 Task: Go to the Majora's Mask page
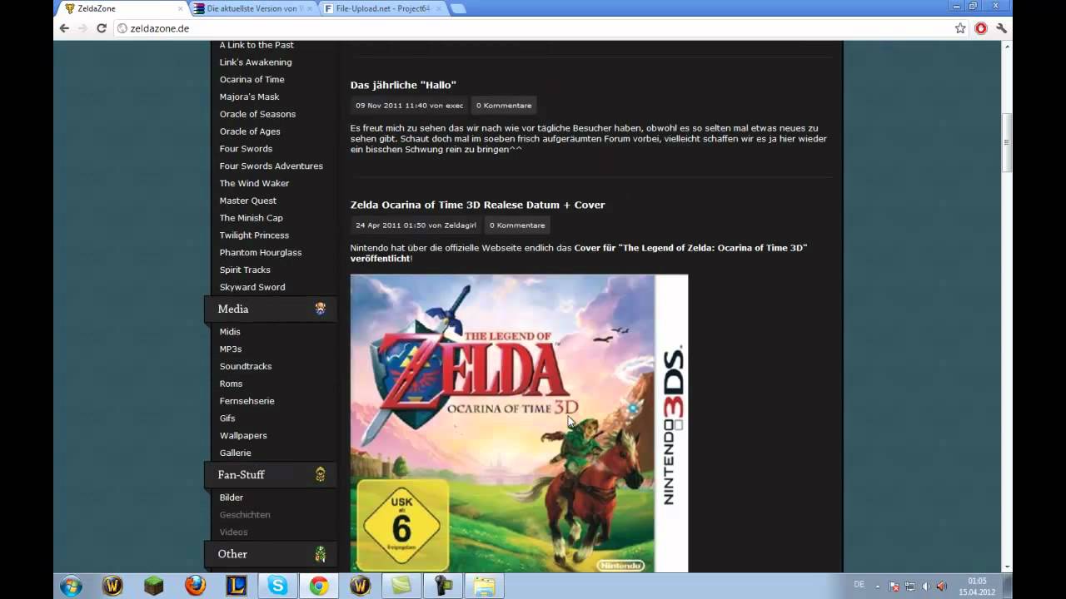pos(250,97)
